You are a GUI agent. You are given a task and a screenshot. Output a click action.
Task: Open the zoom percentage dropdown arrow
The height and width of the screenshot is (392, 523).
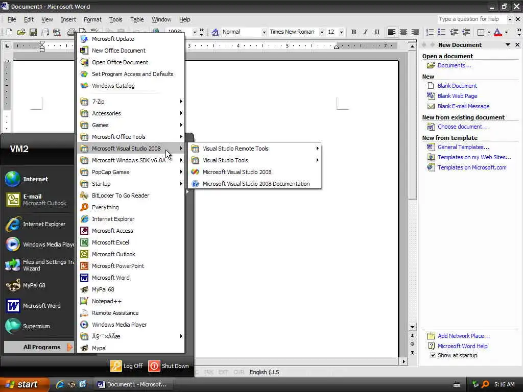click(x=195, y=32)
